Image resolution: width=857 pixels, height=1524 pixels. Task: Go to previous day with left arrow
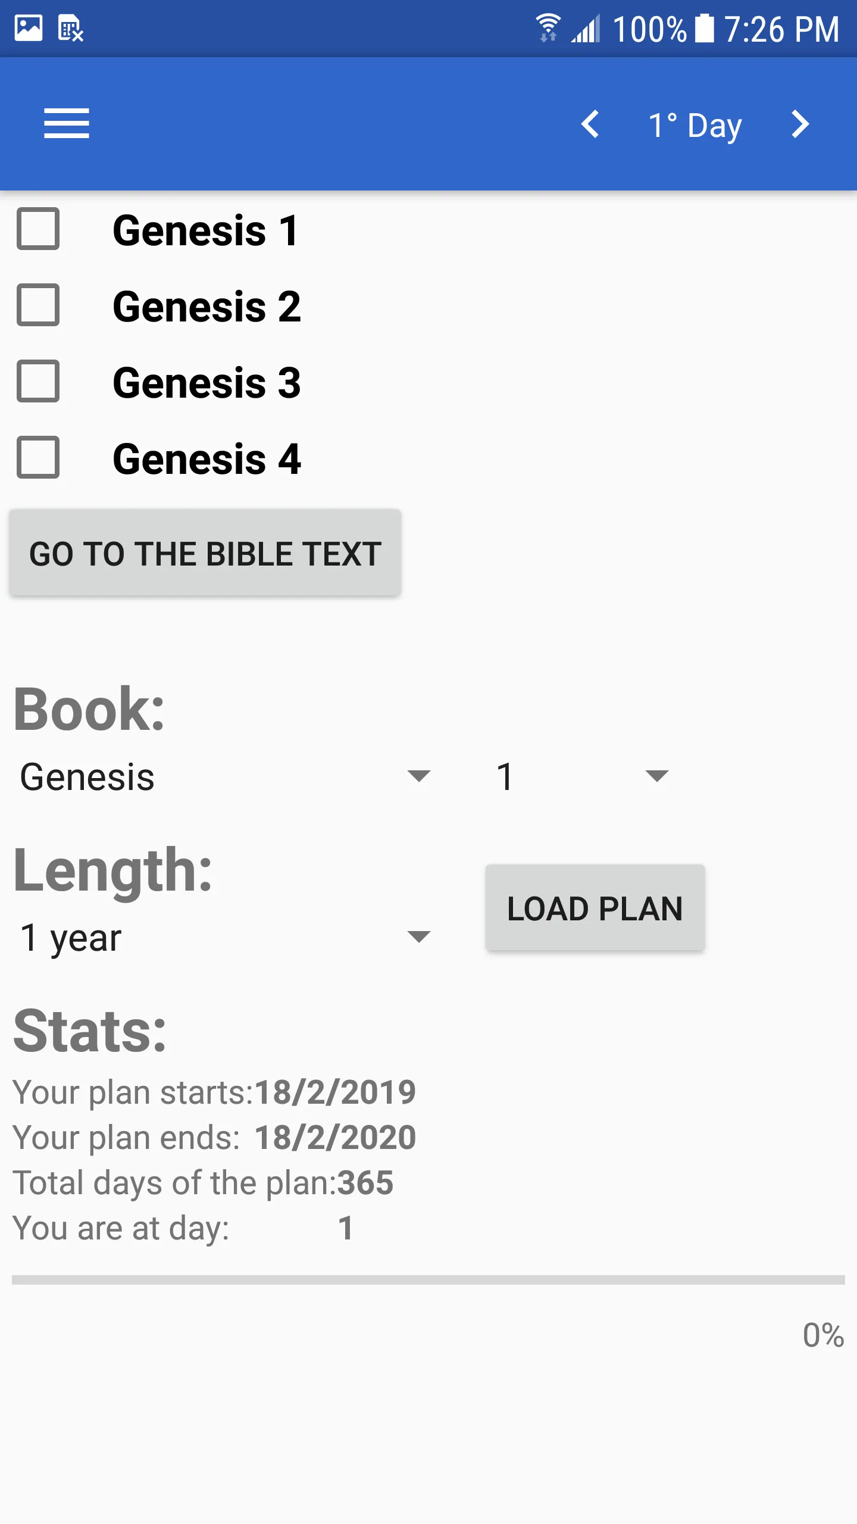point(590,124)
